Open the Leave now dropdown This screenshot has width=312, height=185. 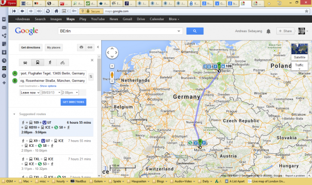30,92
